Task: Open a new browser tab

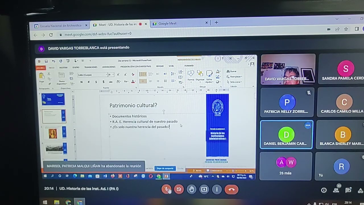Action: pos(216,22)
